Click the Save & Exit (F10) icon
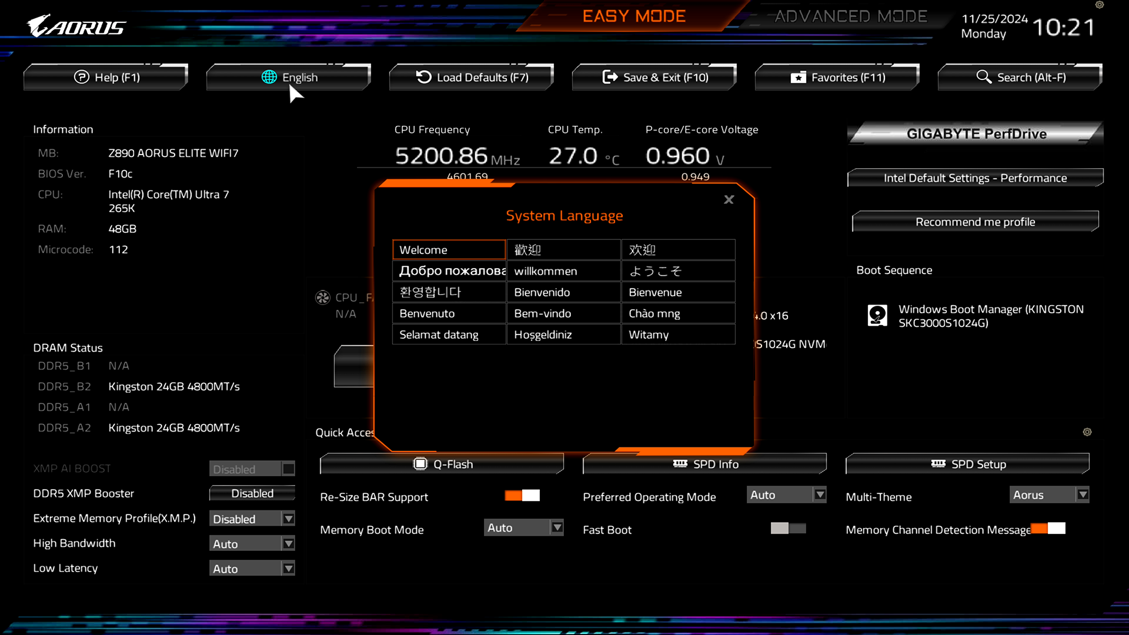Image resolution: width=1129 pixels, height=635 pixels. coord(609,77)
